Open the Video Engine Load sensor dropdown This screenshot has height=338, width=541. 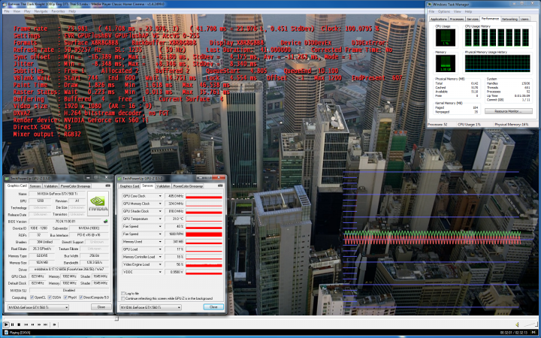160,264
